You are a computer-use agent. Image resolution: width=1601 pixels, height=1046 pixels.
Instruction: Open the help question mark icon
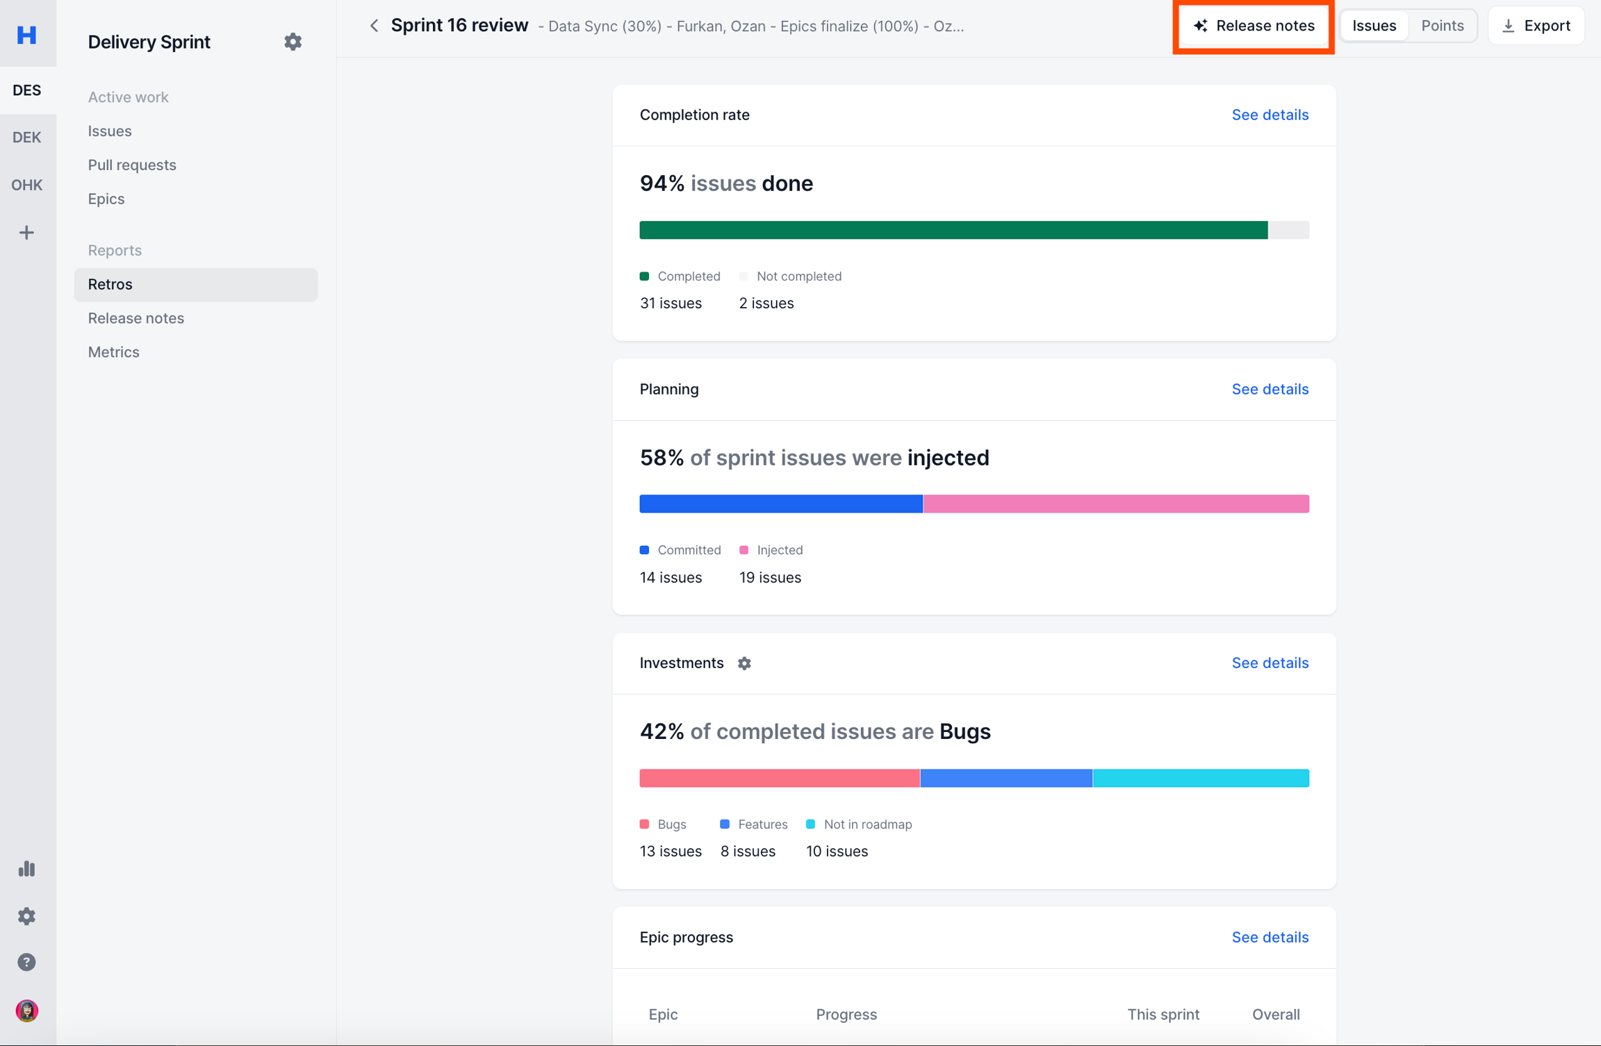[x=26, y=963]
